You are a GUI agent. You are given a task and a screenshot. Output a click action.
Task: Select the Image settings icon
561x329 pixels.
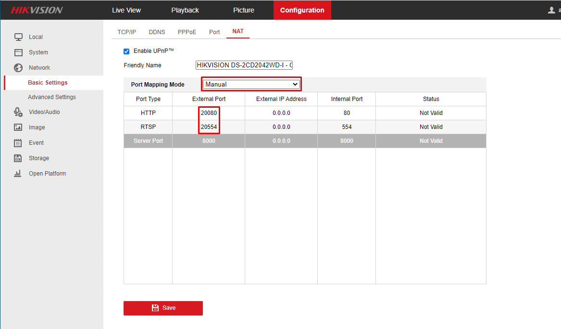click(x=18, y=127)
